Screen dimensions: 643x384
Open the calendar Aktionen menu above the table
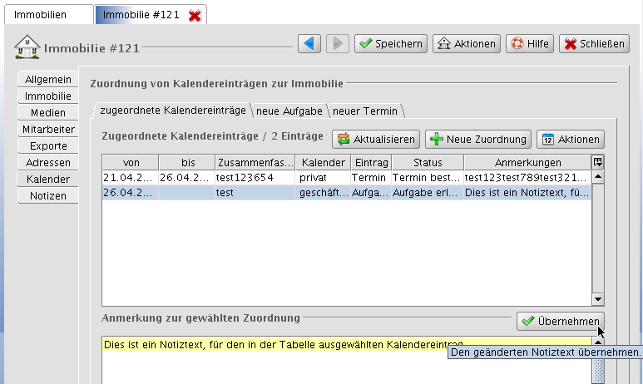point(570,140)
